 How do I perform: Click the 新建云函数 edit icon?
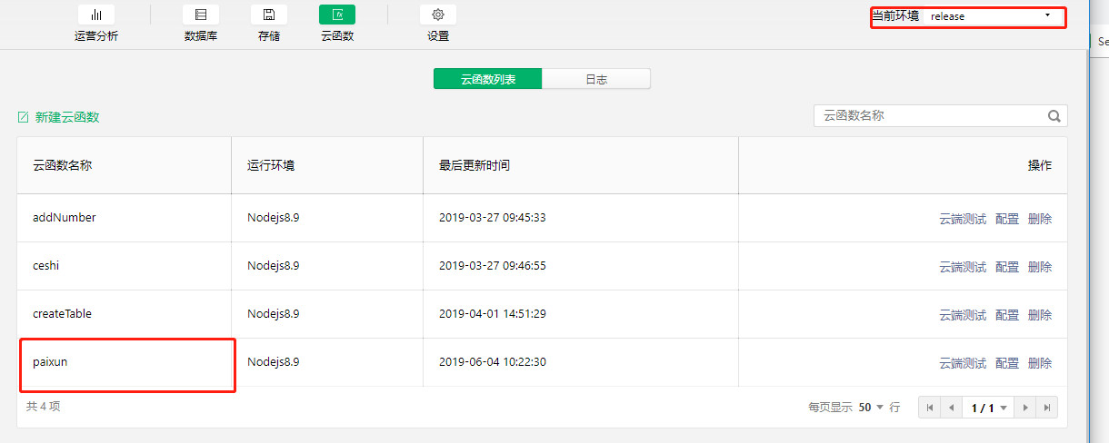24,117
